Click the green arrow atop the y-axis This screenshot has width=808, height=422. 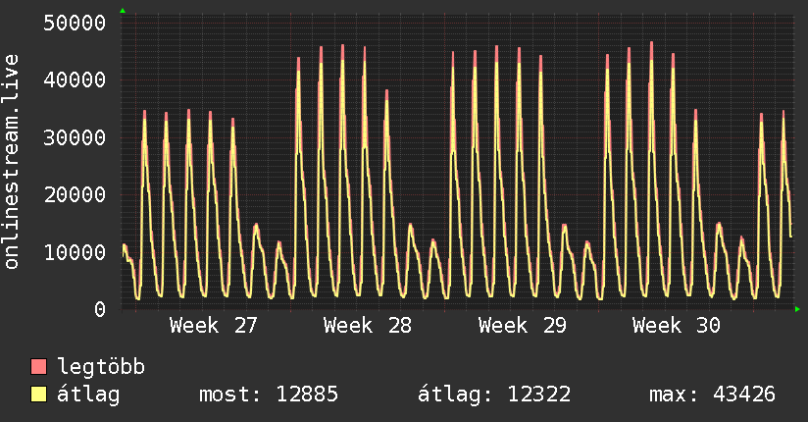123,11
